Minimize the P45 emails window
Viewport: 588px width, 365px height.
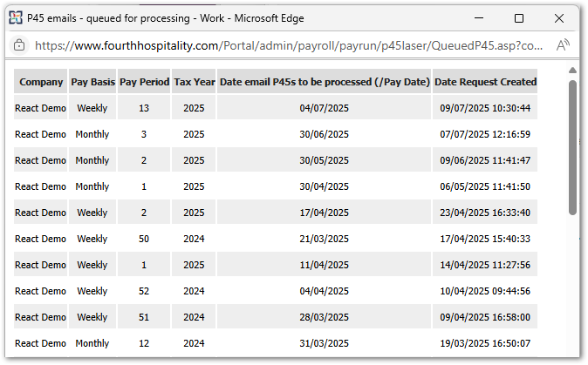(x=479, y=17)
